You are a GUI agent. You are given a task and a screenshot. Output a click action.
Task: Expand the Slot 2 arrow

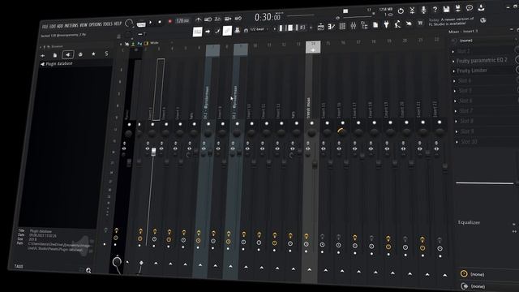coord(453,51)
